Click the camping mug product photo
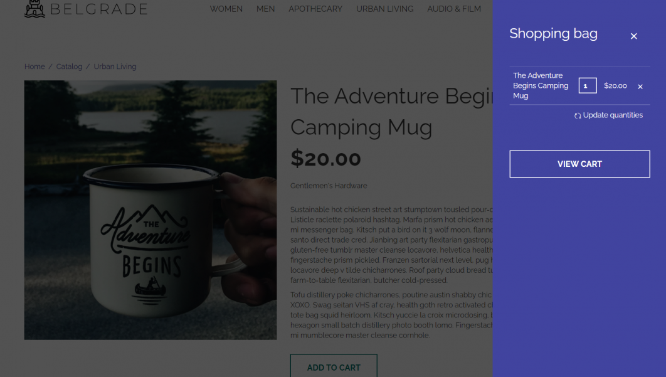The height and width of the screenshot is (377, 666). [x=151, y=210]
